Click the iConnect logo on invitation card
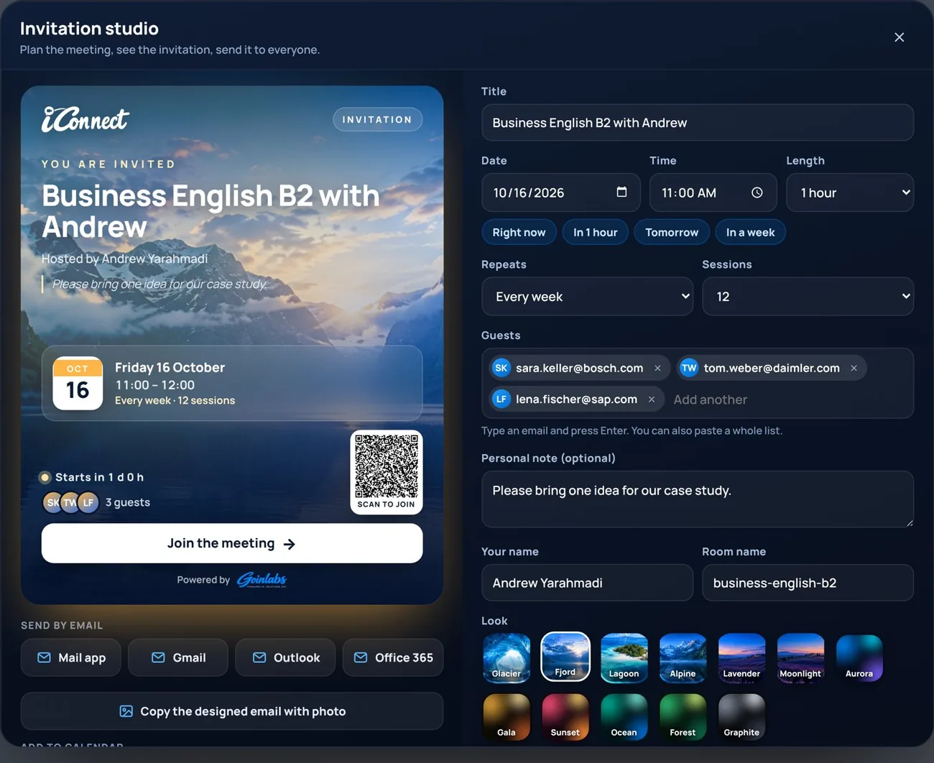This screenshot has height=763, width=934. tap(85, 119)
